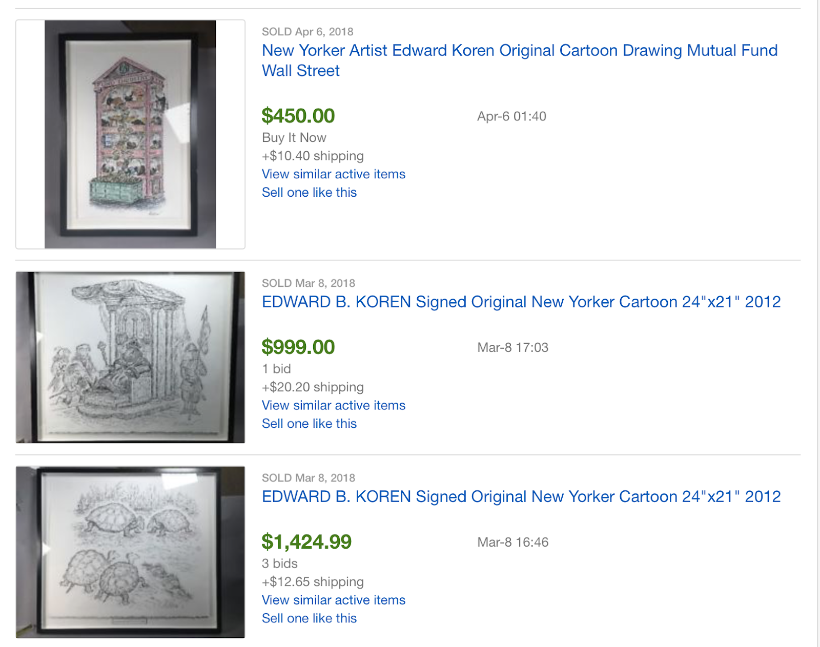Open the $999.00 EDWARD B. KOREN listing title

coord(521,302)
